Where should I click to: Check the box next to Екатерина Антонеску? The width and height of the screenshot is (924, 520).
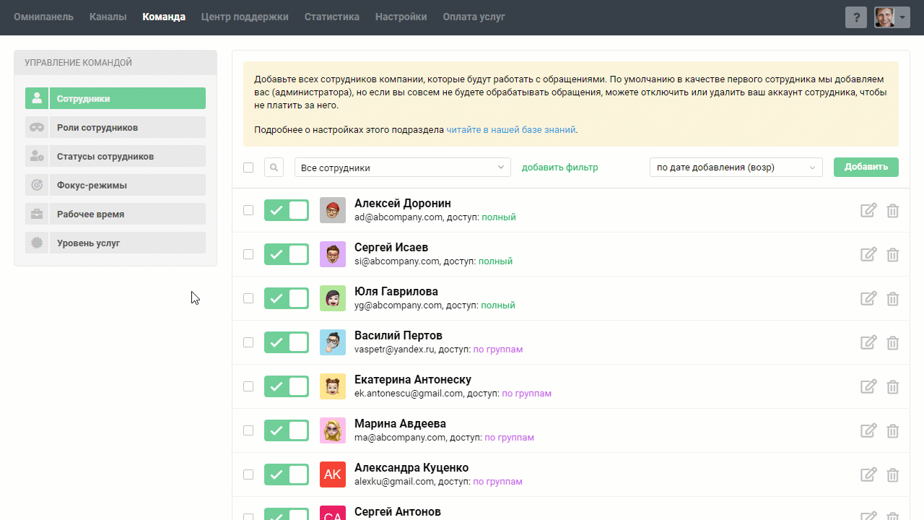click(248, 386)
